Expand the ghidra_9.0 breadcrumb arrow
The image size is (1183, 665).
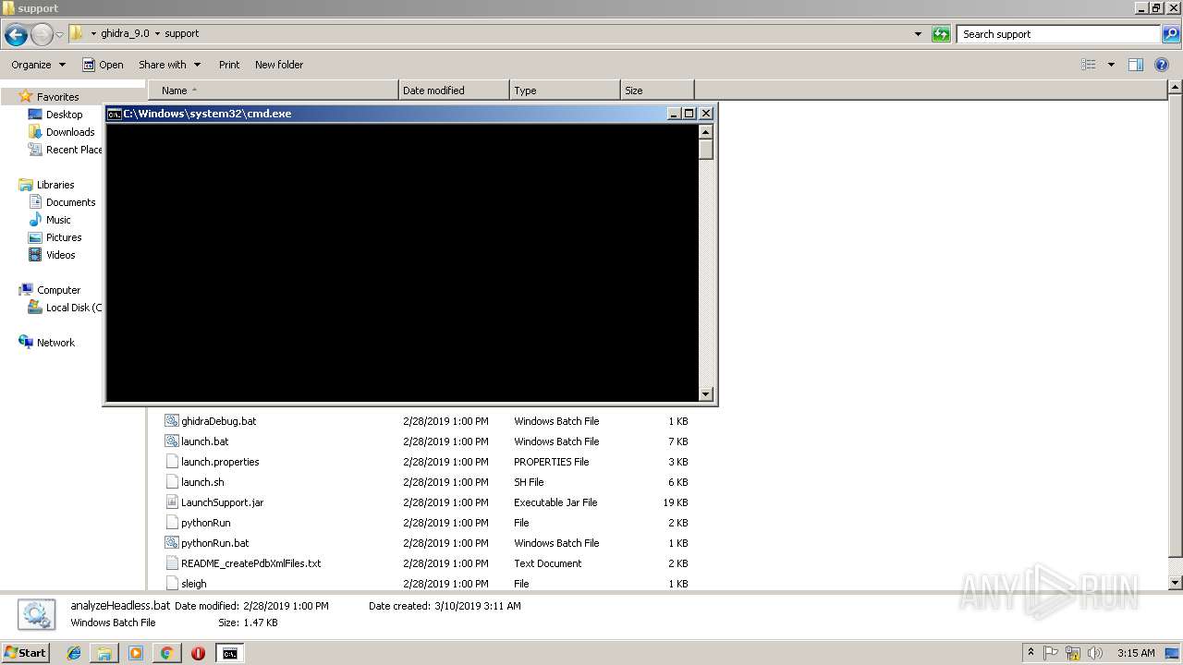point(157,34)
